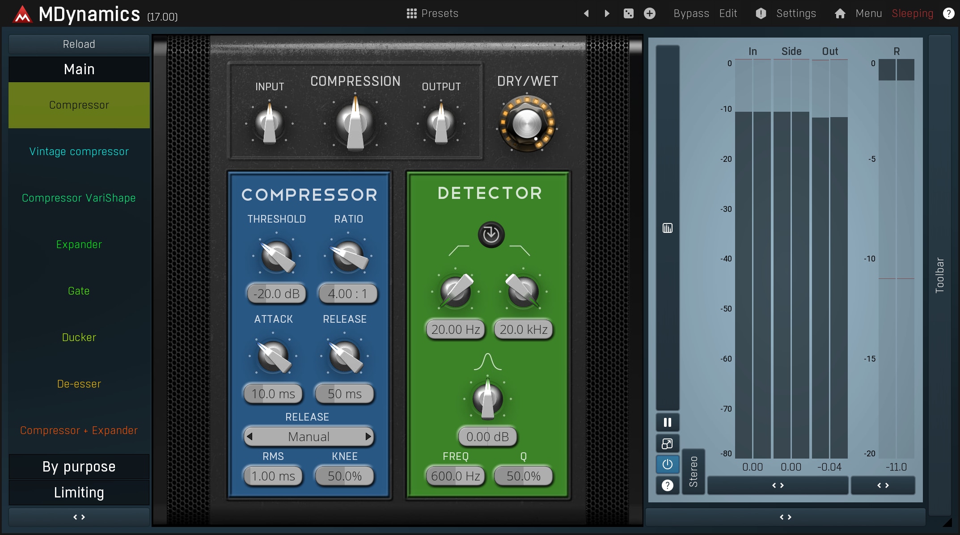Expand the left panel using the bottom chevron
This screenshot has width=960, height=535.
pos(79,517)
